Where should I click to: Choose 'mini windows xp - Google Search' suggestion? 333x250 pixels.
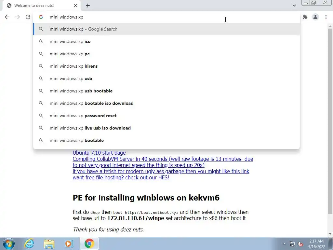[166, 29]
